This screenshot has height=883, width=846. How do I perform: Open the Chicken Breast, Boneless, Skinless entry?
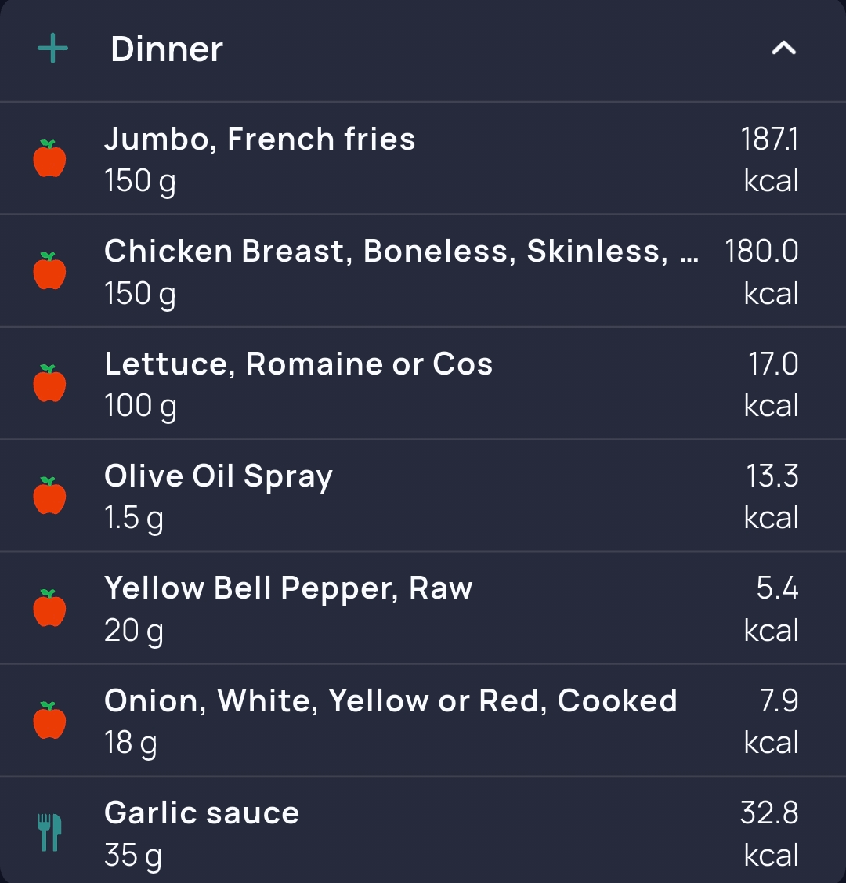click(x=423, y=271)
